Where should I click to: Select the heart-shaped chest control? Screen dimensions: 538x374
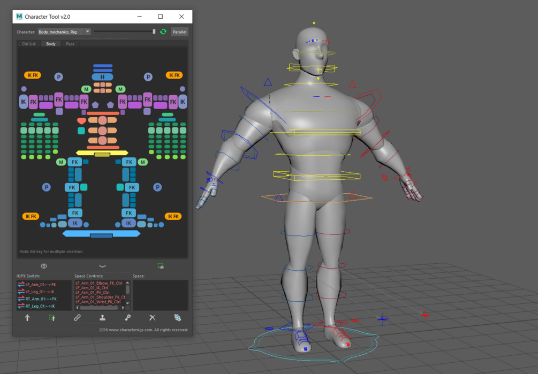click(x=81, y=121)
